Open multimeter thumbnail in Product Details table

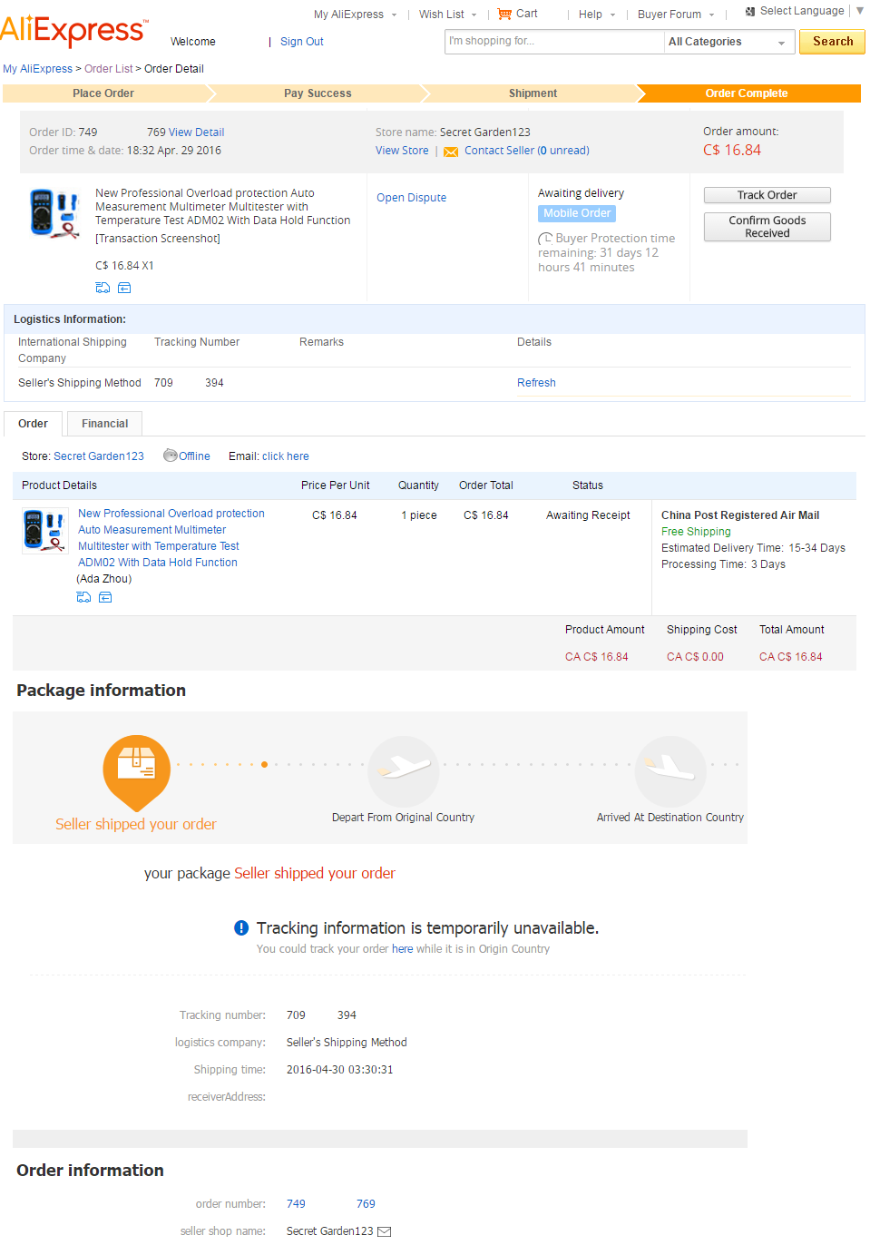(45, 532)
